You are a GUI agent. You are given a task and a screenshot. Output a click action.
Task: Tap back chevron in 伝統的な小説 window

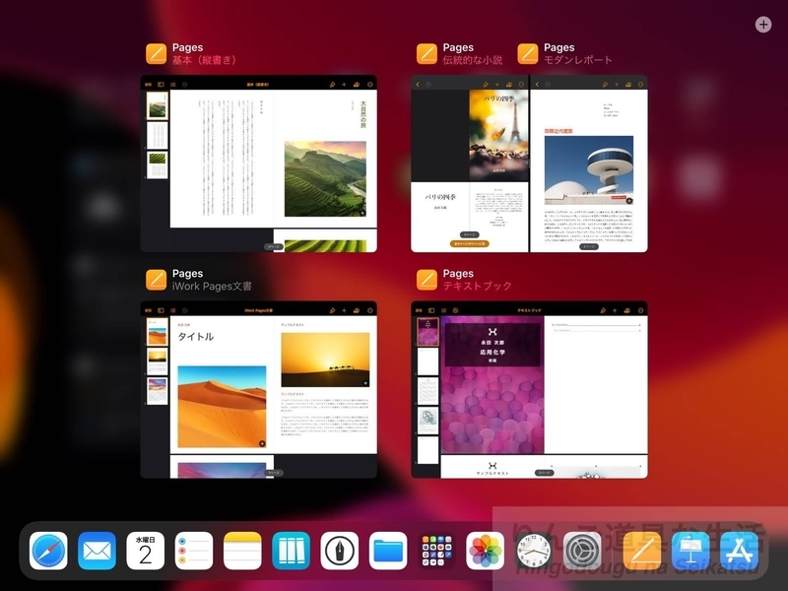coord(418,85)
